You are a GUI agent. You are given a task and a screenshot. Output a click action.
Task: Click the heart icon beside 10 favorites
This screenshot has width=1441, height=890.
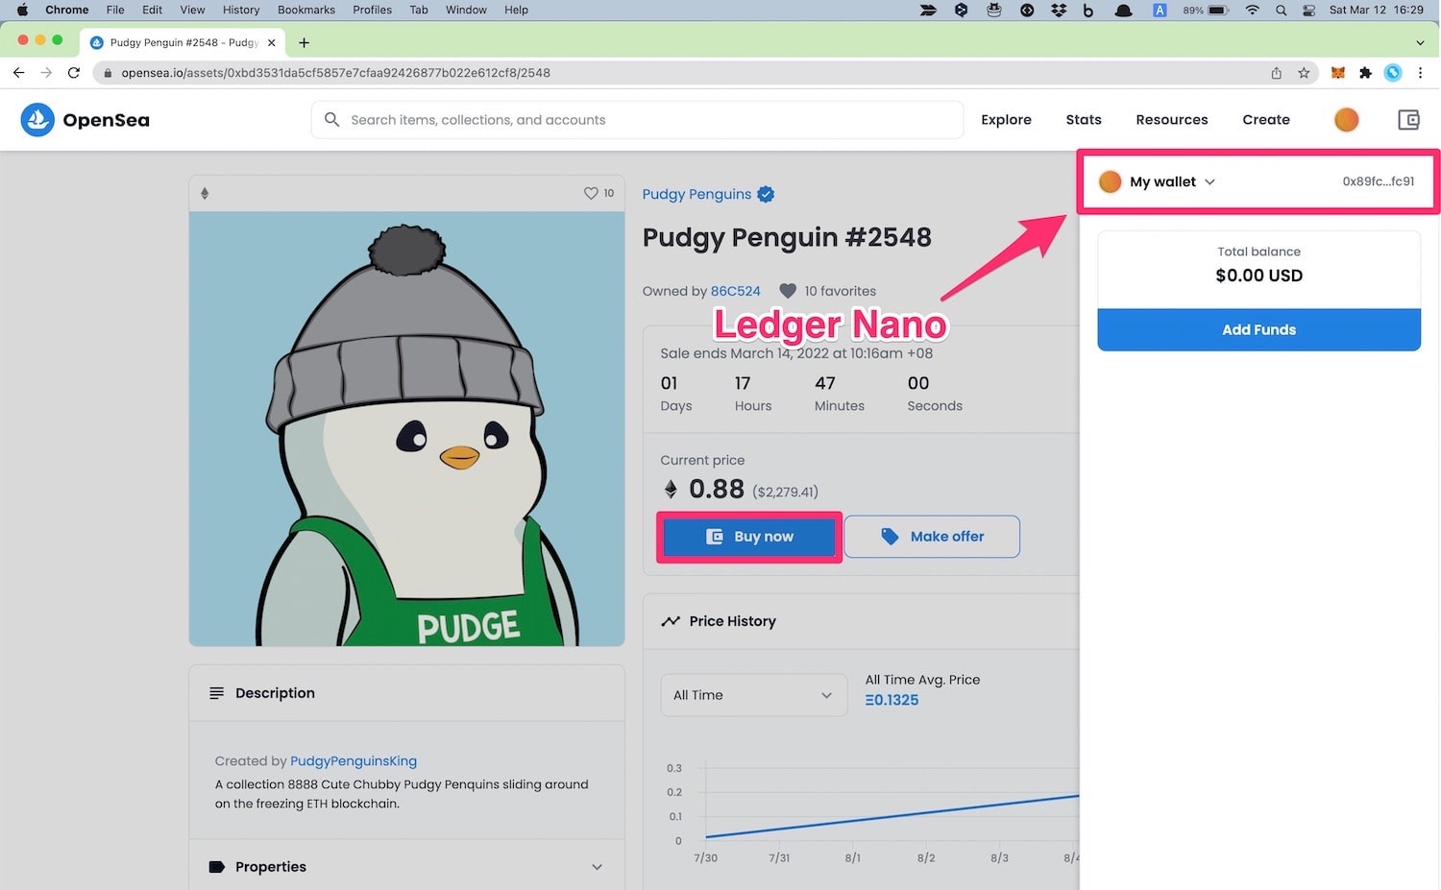(x=788, y=291)
